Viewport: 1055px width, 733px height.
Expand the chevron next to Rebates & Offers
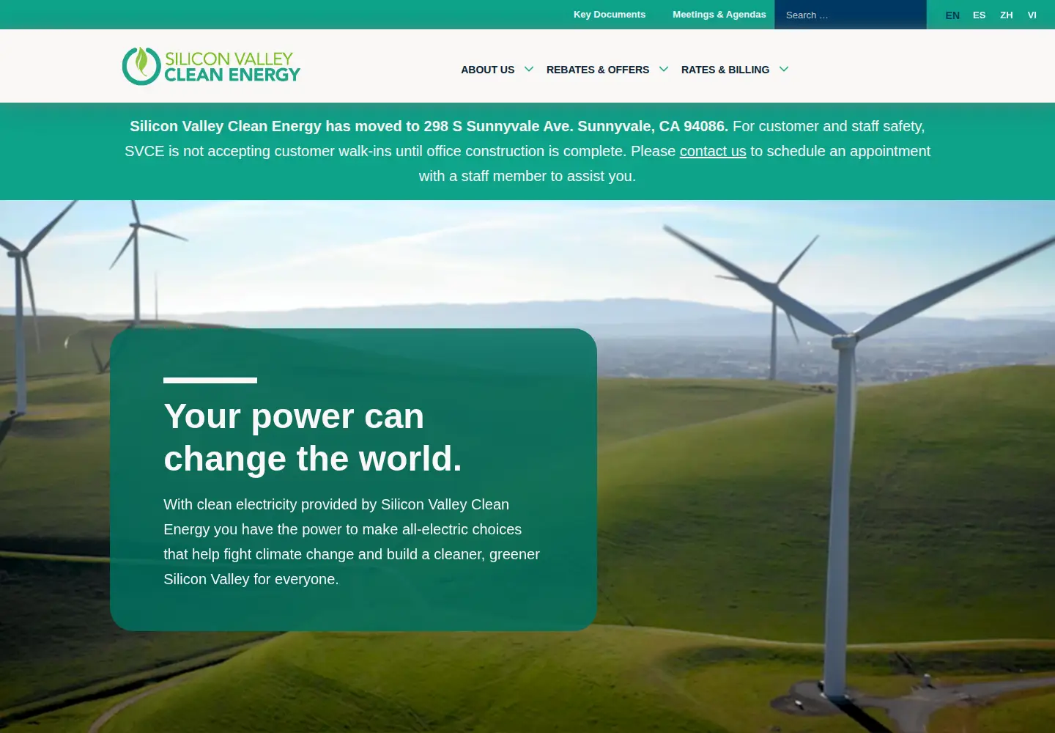coord(664,69)
